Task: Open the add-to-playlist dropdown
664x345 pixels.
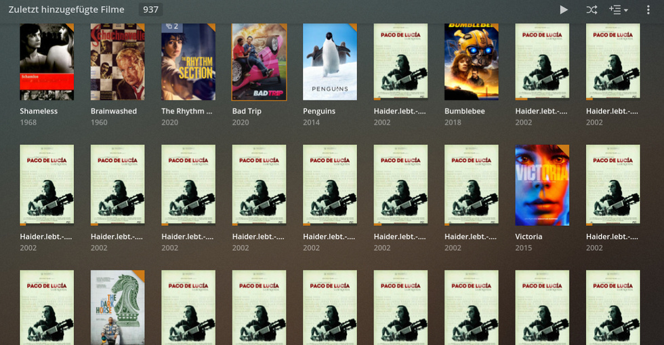Action: click(618, 9)
